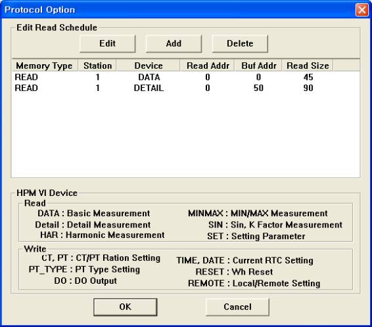Click the Add button
The image size is (372, 327).
(x=174, y=44)
